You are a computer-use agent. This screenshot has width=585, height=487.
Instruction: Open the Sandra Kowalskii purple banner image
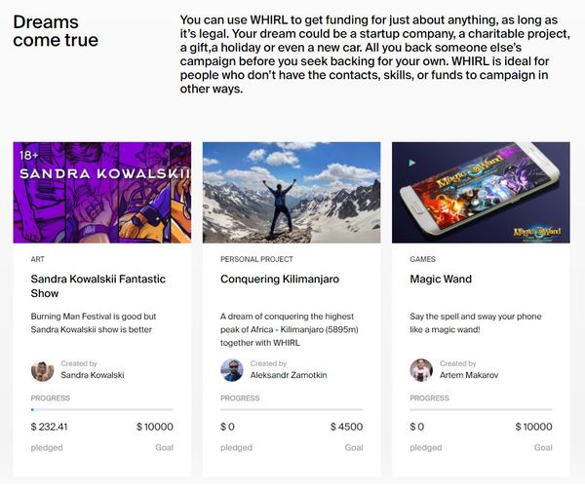pyautogui.click(x=101, y=193)
